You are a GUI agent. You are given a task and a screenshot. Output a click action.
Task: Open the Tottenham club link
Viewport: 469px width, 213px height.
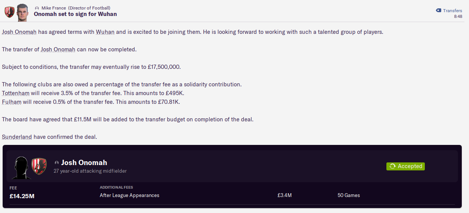coord(16,93)
